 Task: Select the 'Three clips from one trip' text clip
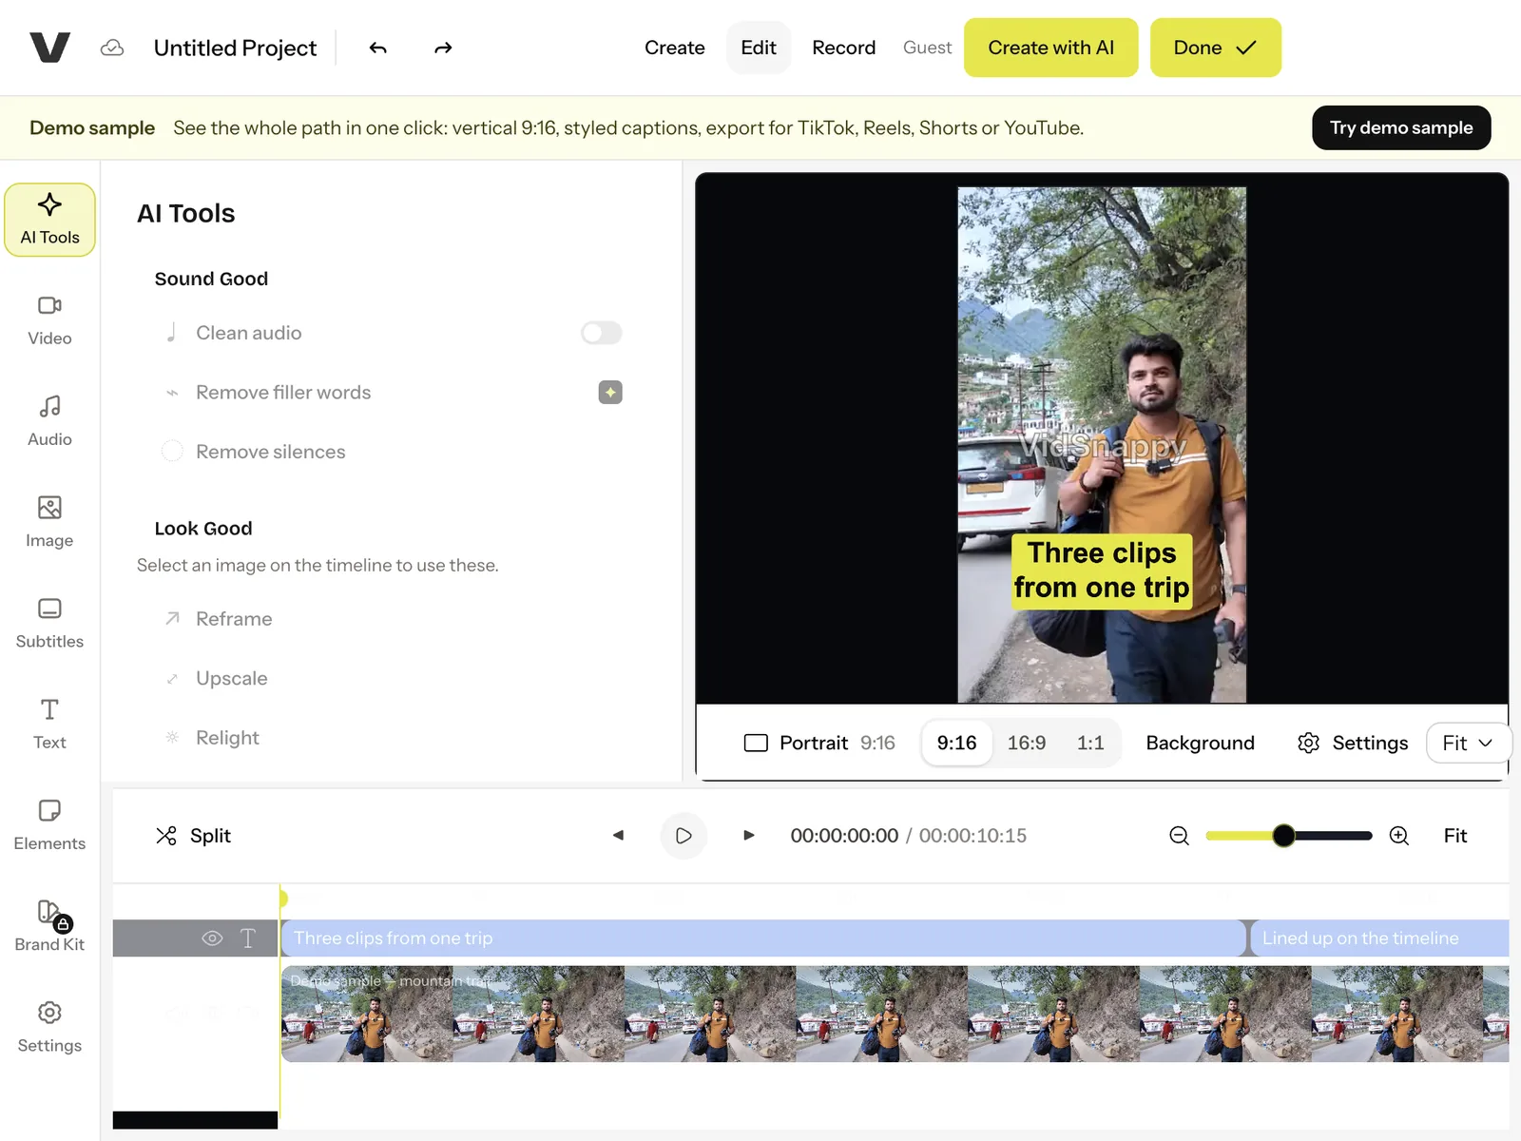tap(762, 938)
